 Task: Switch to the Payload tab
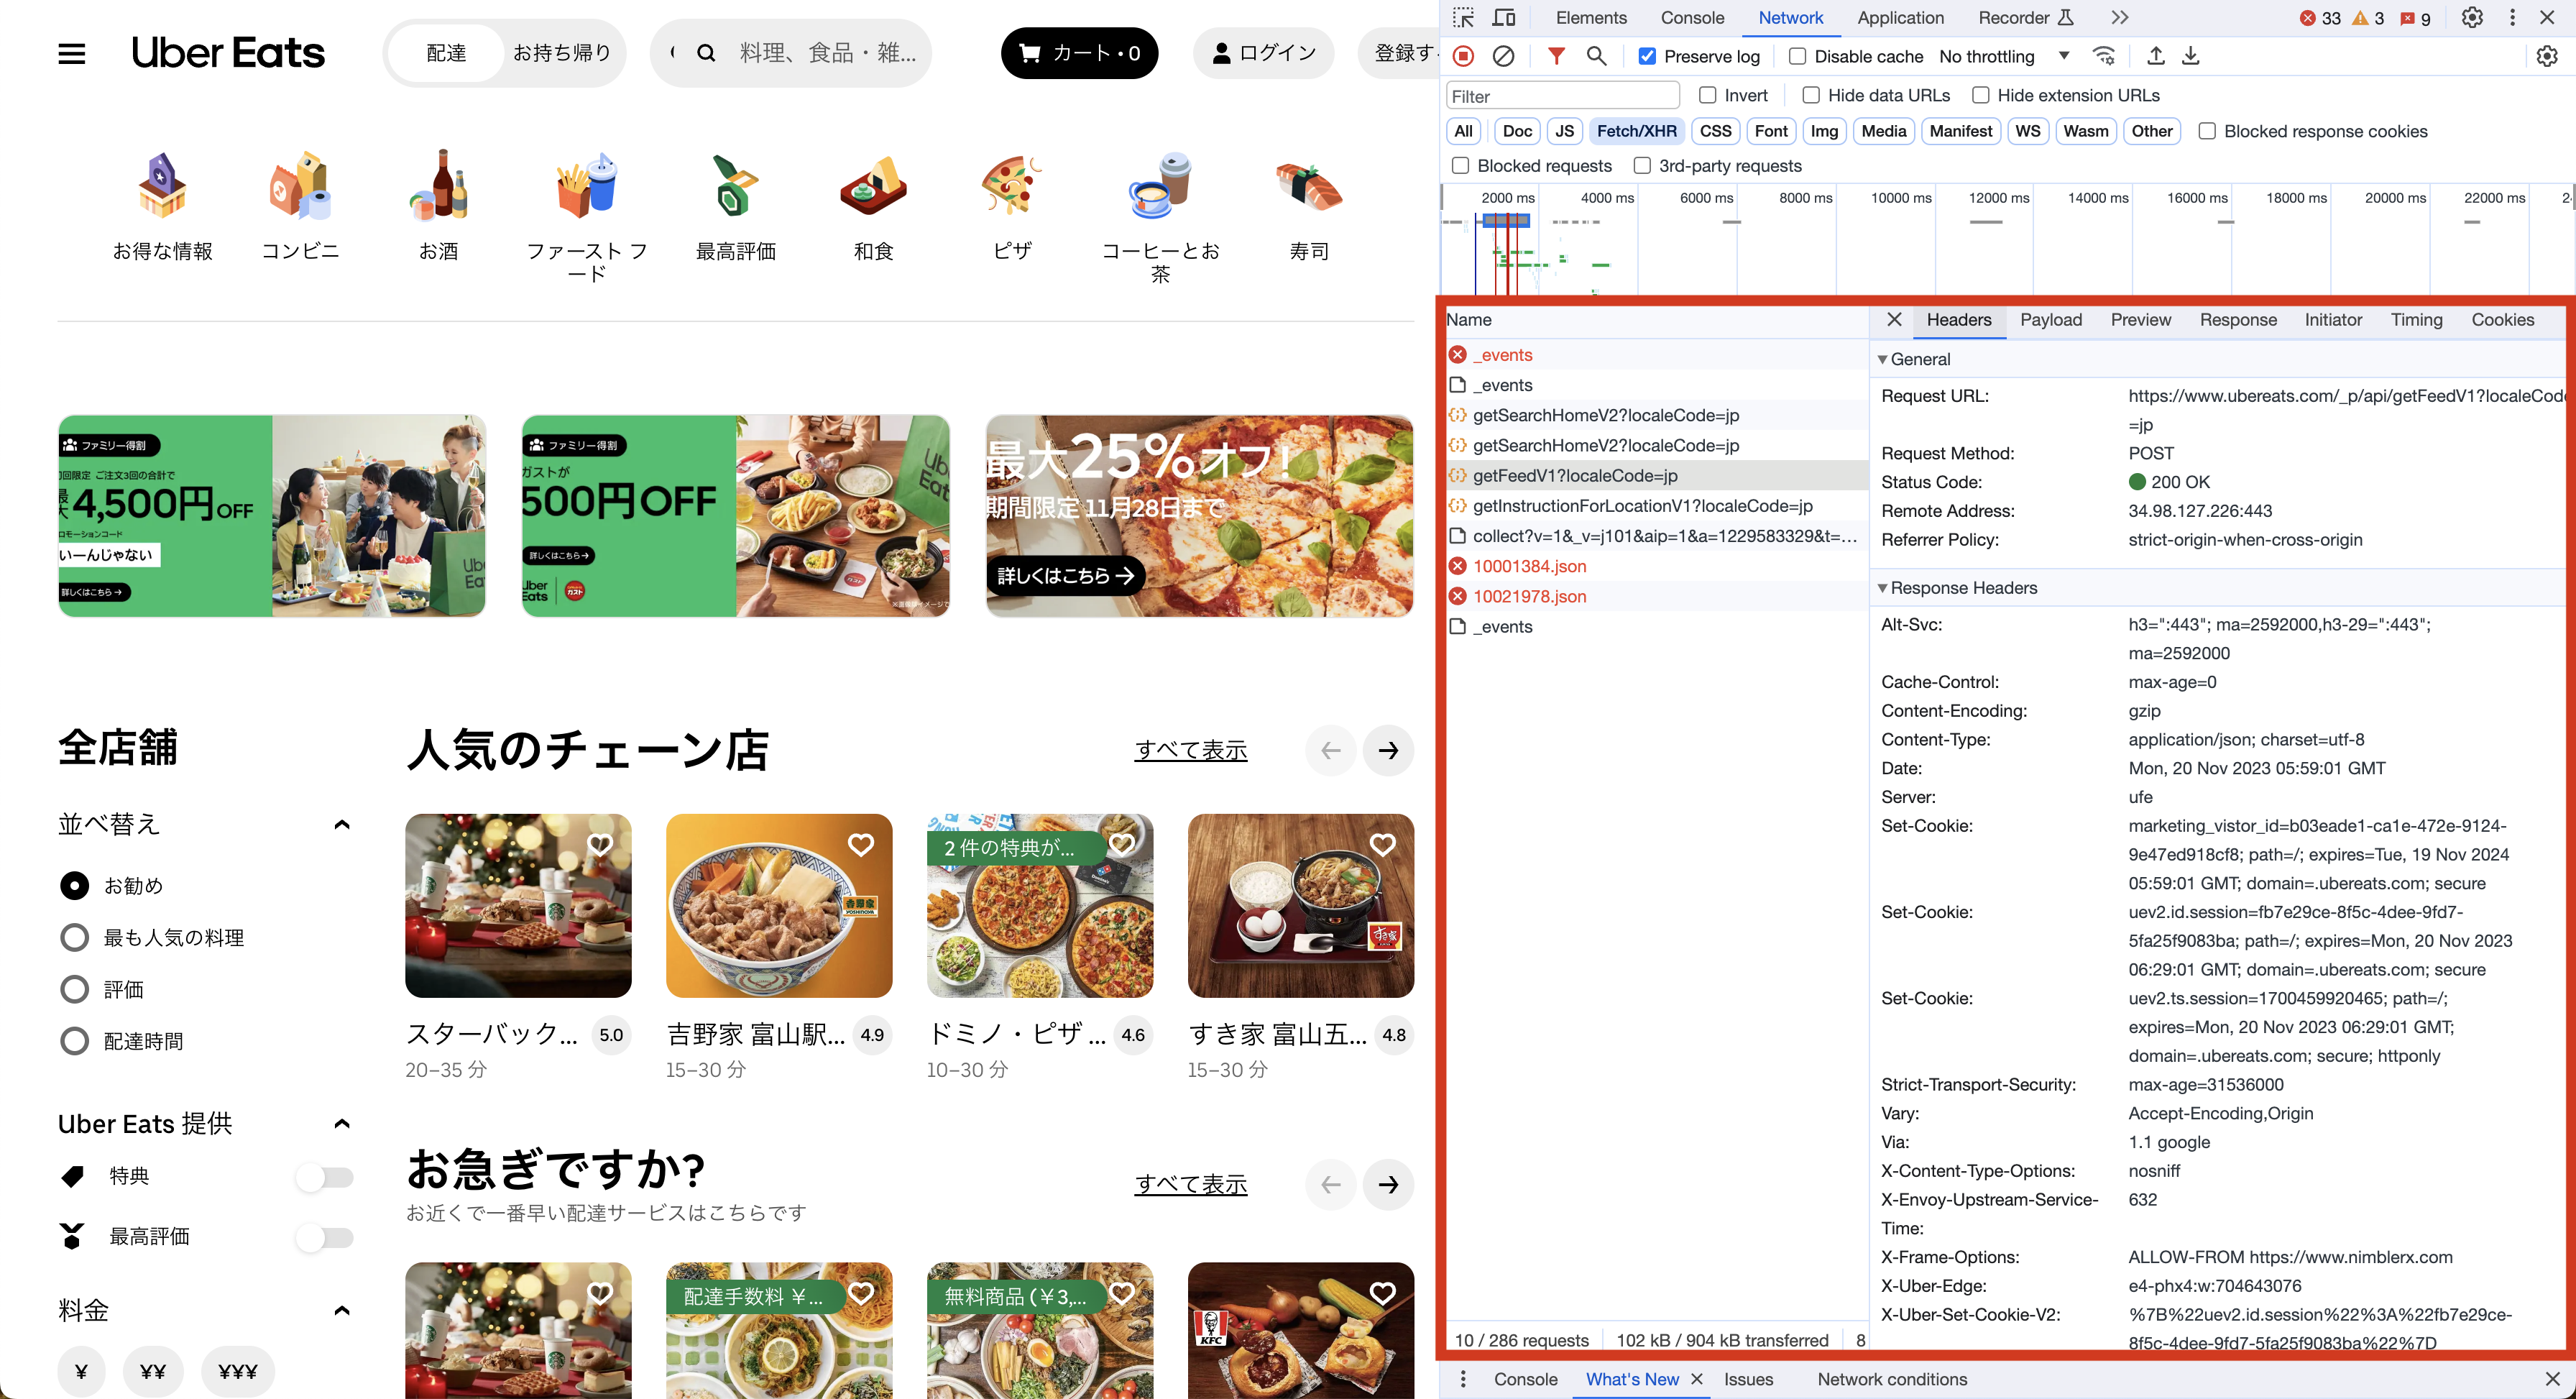pyautogui.click(x=2050, y=320)
